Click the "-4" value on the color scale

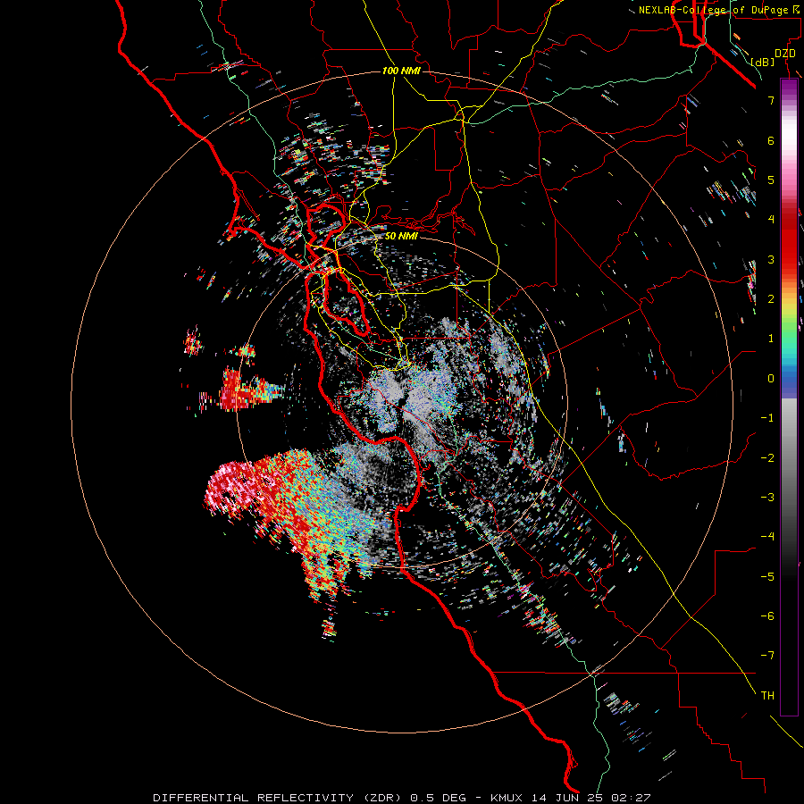[x=767, y=537]
